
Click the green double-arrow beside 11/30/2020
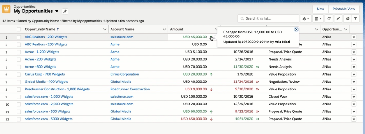tap(257, 67)
